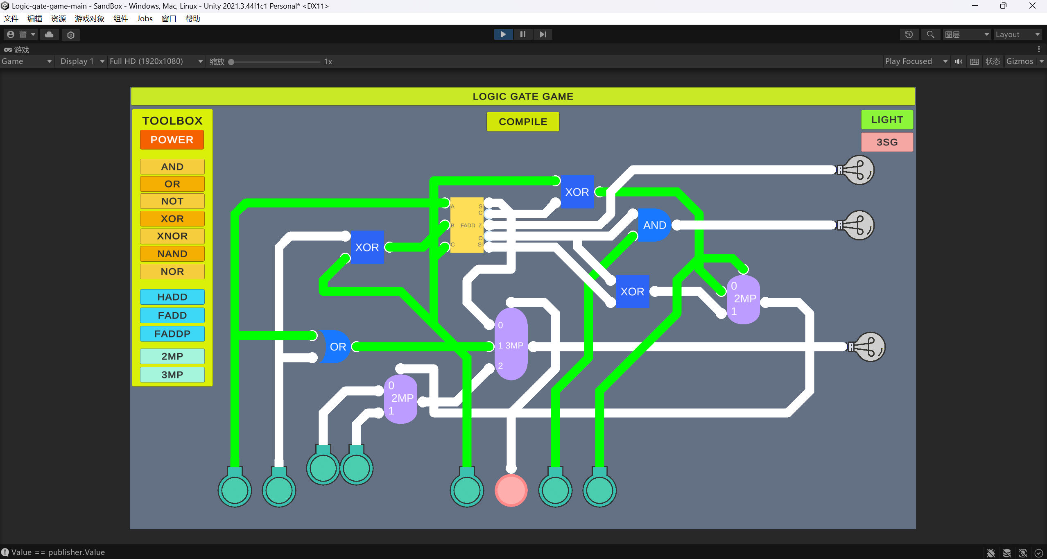Select FADD from the toolbox
This screenshot has width=1047, height=559.
[x=172, y=315]
